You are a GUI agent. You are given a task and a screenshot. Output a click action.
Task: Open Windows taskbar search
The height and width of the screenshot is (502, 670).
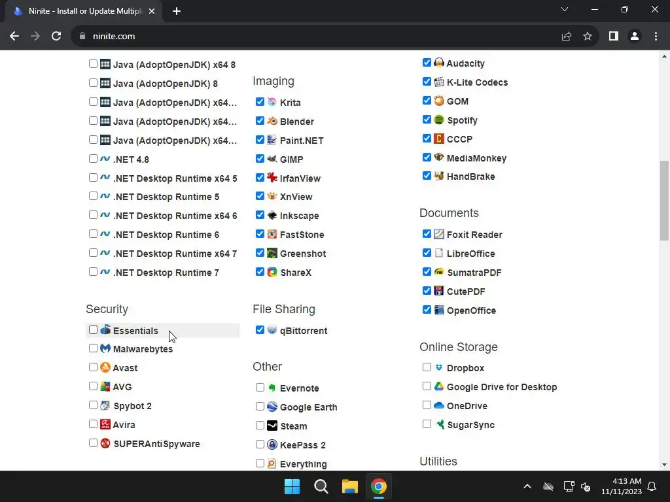(321, 486)
